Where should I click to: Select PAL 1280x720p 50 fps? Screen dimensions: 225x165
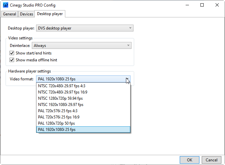(83, 123)
